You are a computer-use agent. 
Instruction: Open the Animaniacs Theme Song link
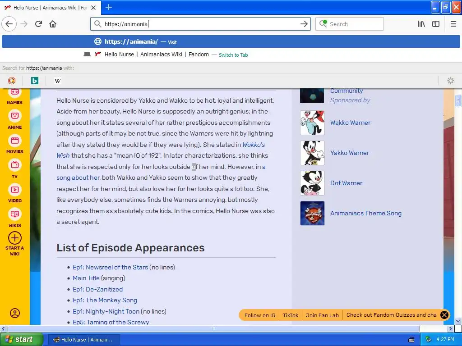365,213
